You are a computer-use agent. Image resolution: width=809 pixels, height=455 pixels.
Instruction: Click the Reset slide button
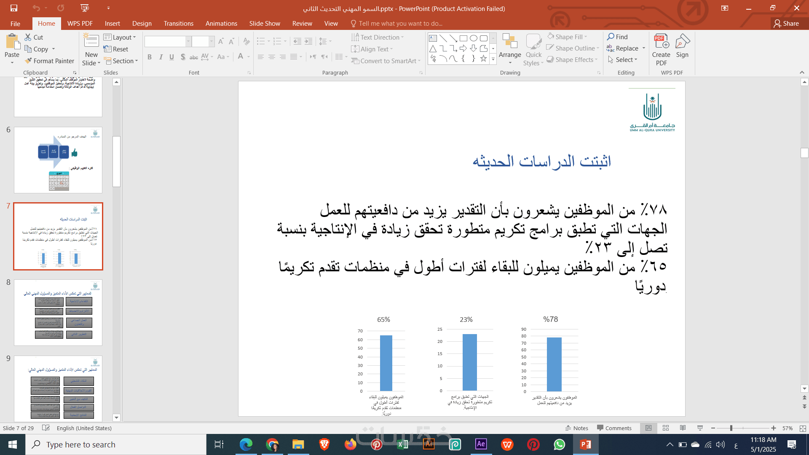click(116, 49)
